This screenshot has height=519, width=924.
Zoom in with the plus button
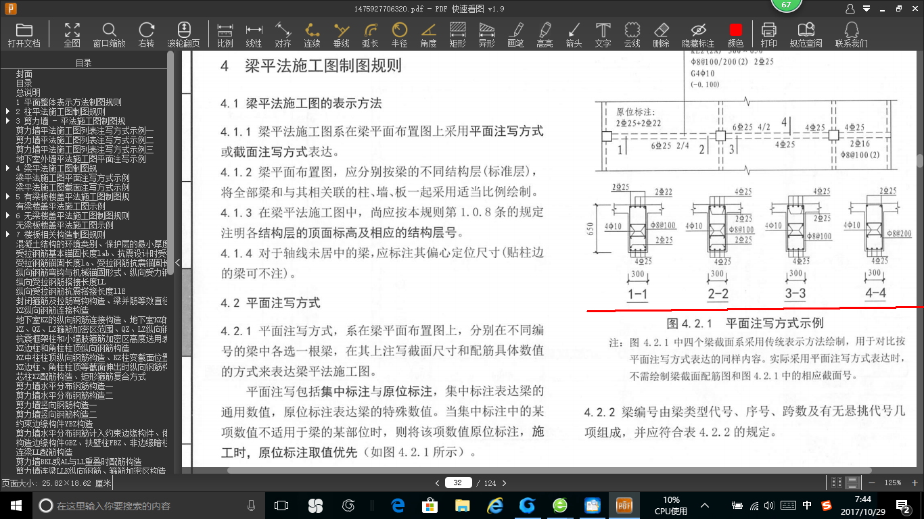pos(915,483)
